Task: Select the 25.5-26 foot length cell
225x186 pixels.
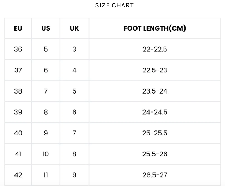Action: pyautogui.click(x=155, y=154)
